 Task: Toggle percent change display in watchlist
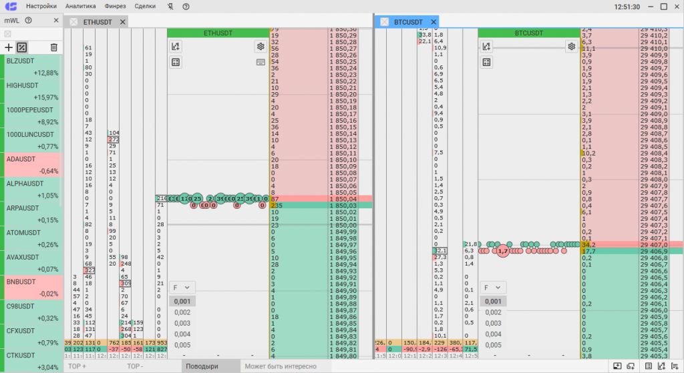point(21,47)
